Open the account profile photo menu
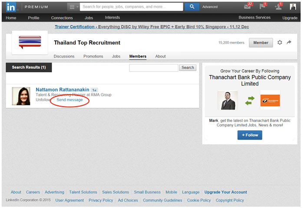This screenshot has width=304, height=208. [x=293, y=7]
